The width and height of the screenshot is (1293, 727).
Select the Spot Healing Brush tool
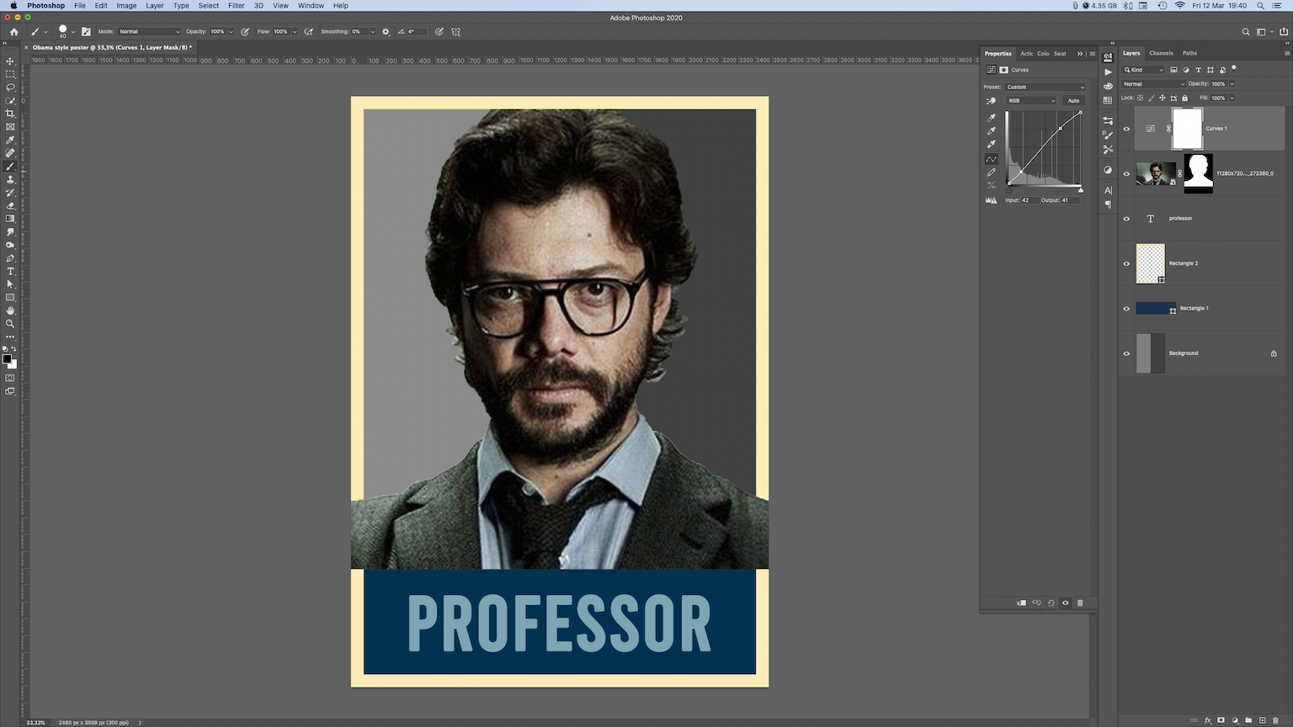10,153
